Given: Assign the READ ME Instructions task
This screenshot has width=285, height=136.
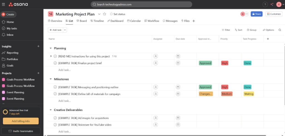Looking at the screenshot, I should coord(156,56).
